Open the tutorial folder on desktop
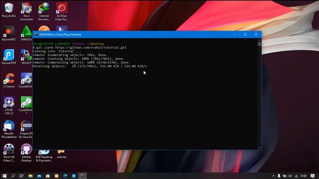Screen dimensions: 319x179 point(61,154)
